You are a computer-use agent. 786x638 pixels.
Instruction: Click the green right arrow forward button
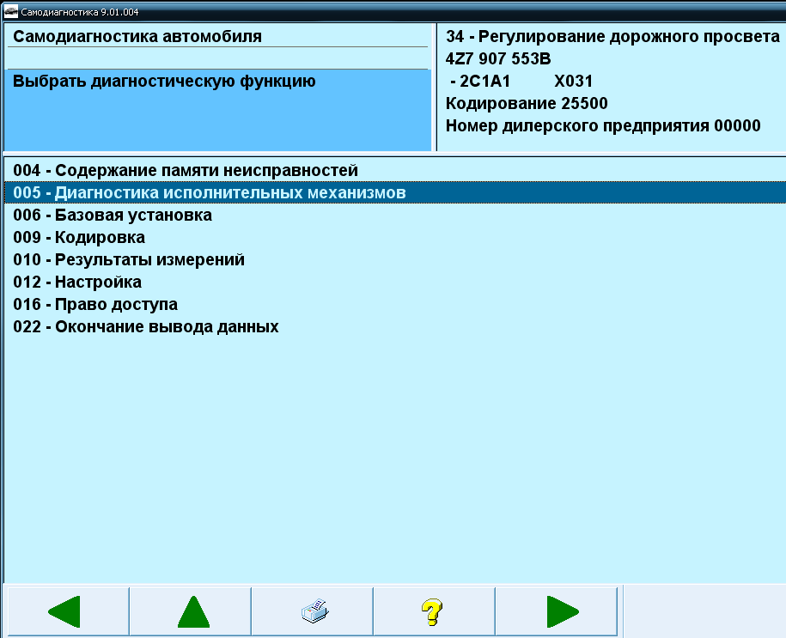click(x=557, y=611)
